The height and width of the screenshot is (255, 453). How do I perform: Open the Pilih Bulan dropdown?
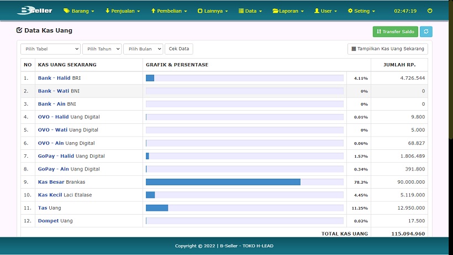pyautogui.click(x=143, y=49)
